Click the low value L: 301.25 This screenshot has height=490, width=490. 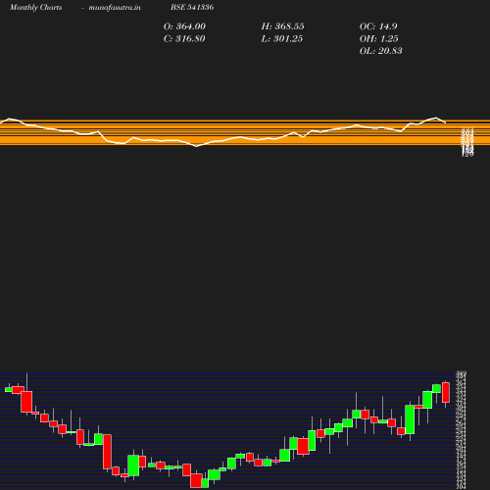(x=282, y=38)
